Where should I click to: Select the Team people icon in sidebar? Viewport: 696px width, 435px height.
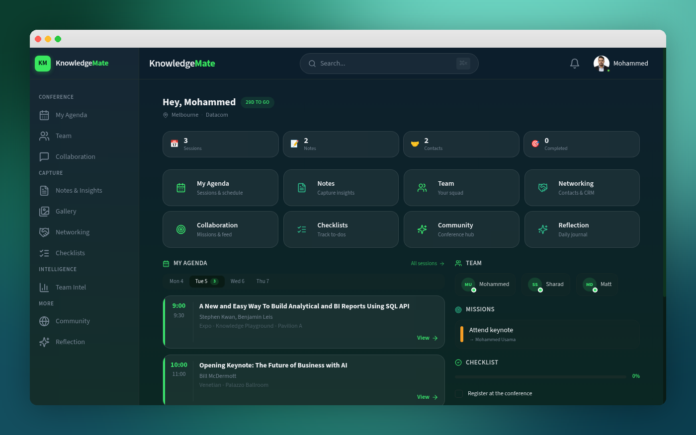44,136
